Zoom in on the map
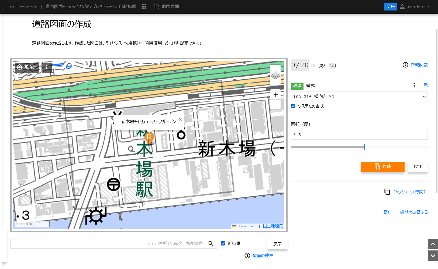438x269 pixels. (275, 95)
